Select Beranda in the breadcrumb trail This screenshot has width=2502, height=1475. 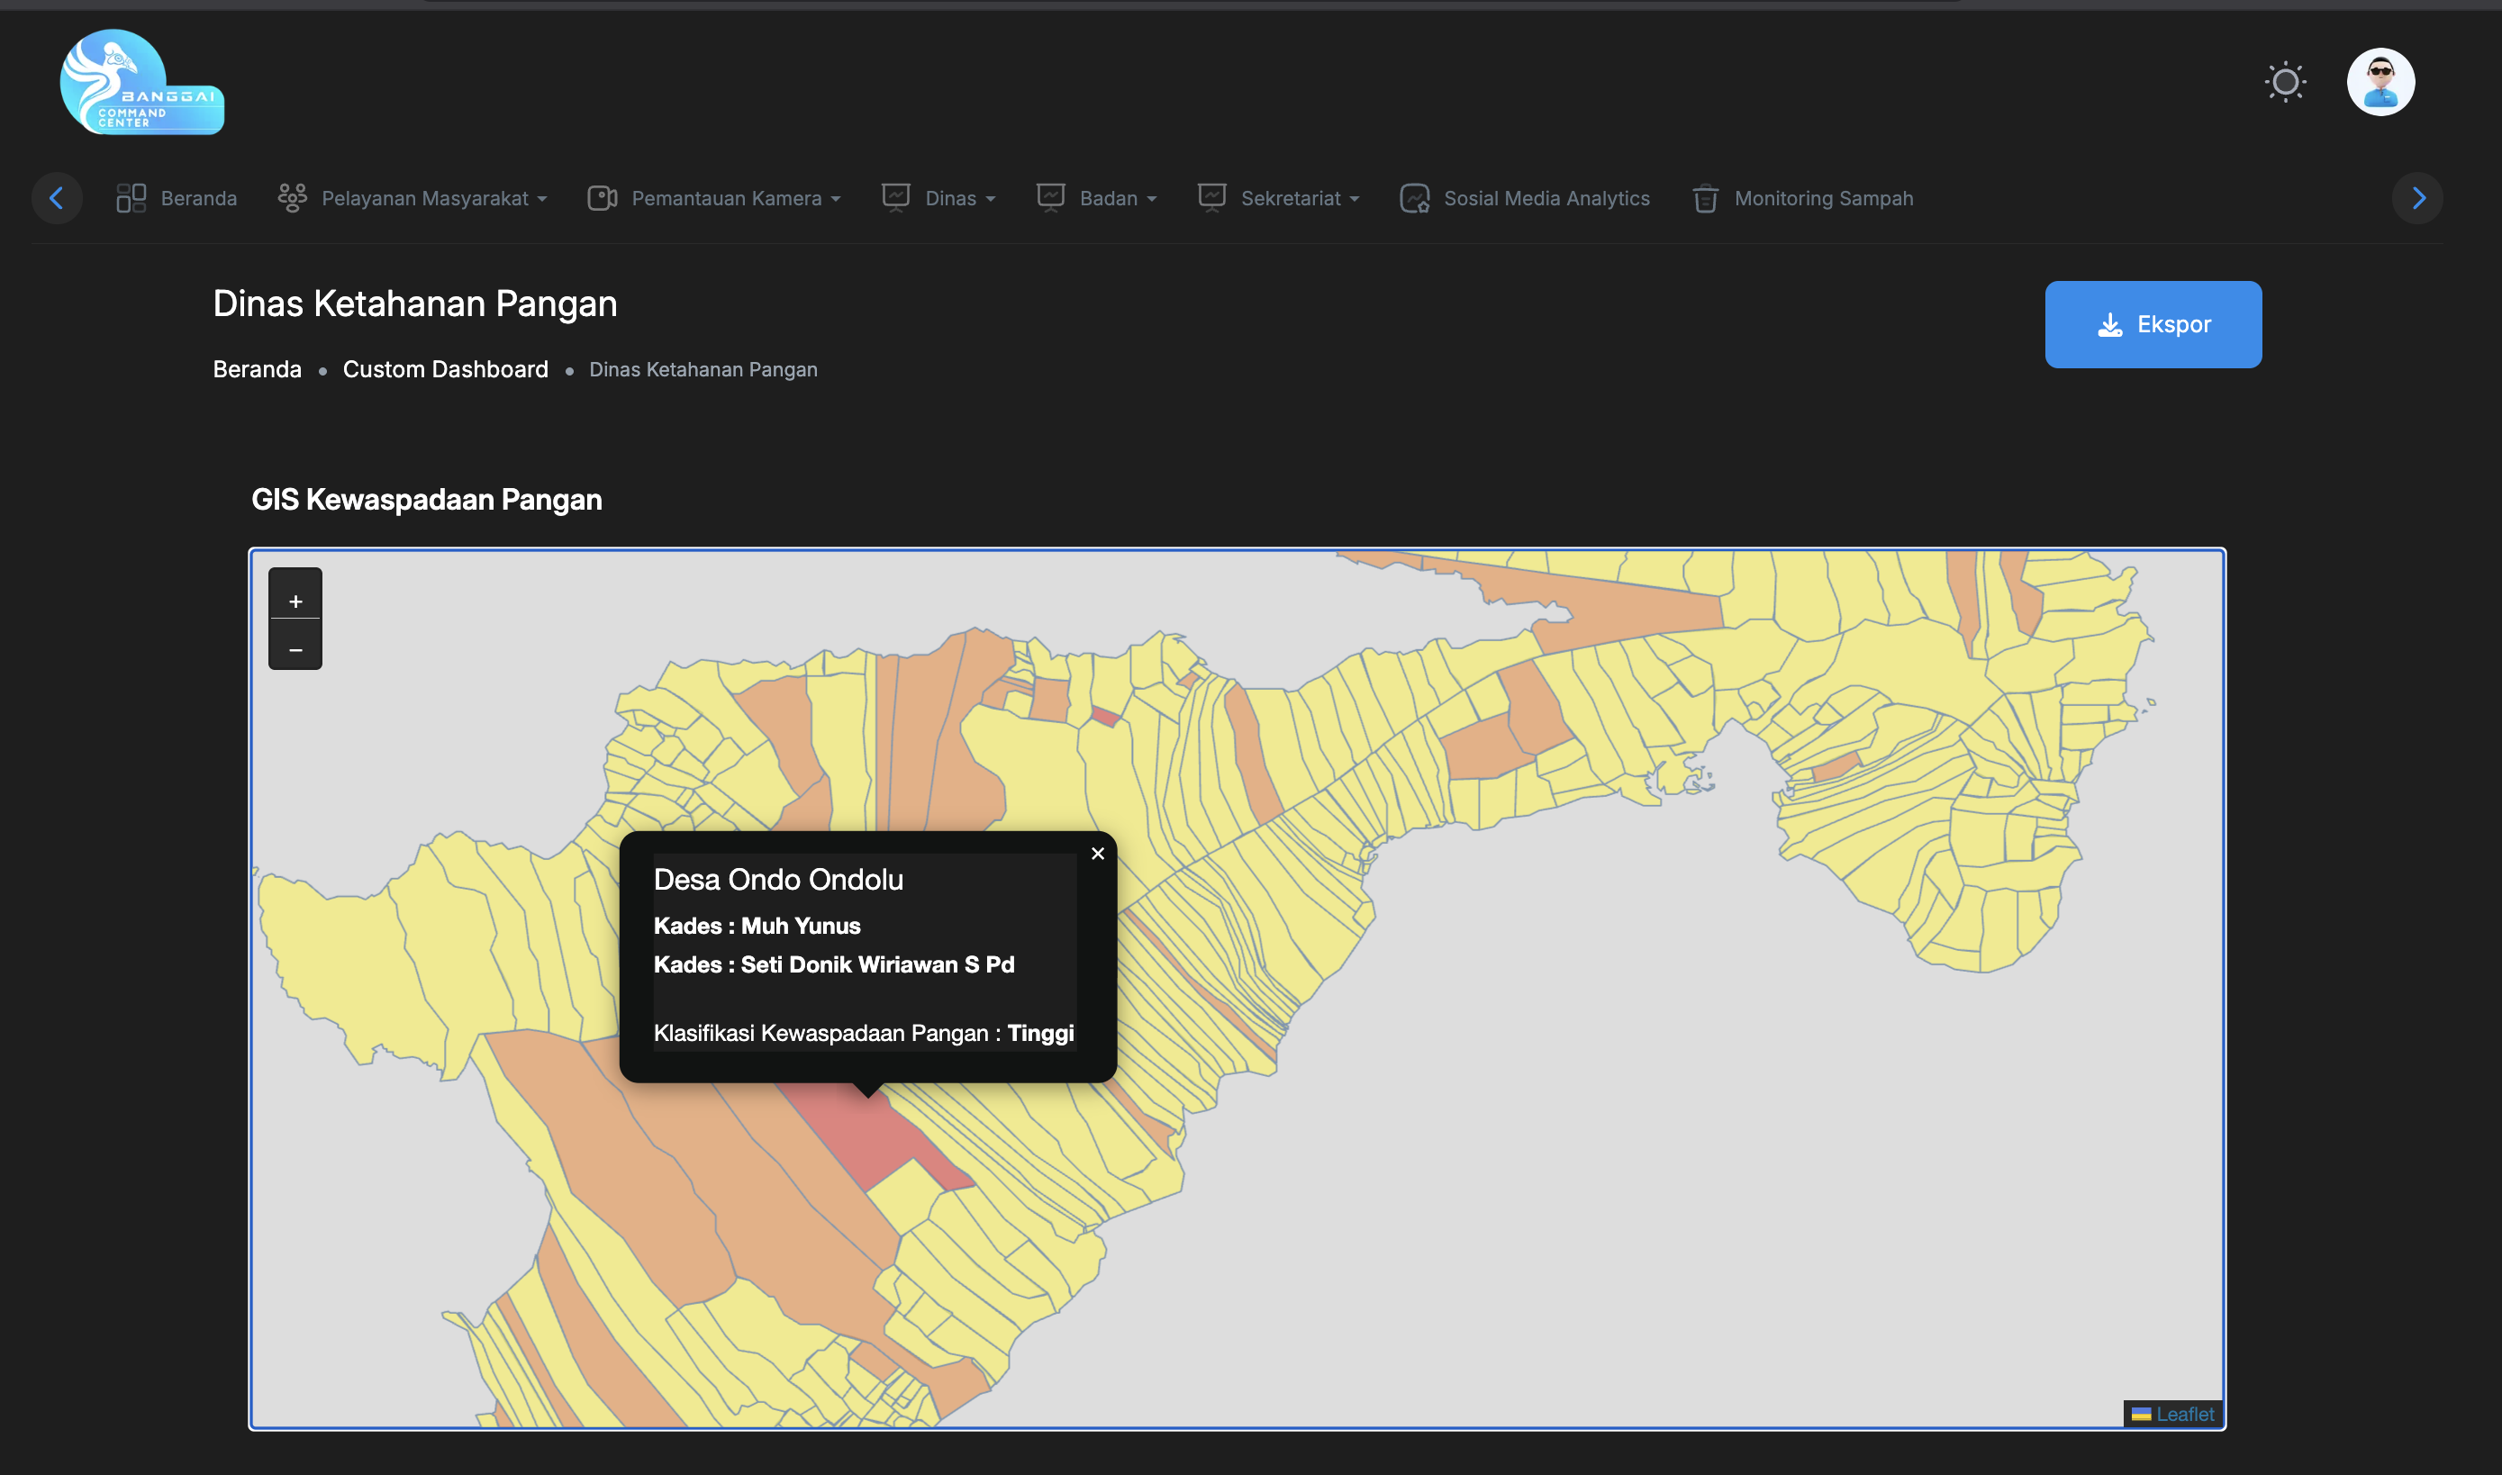[x=257, y=369]
